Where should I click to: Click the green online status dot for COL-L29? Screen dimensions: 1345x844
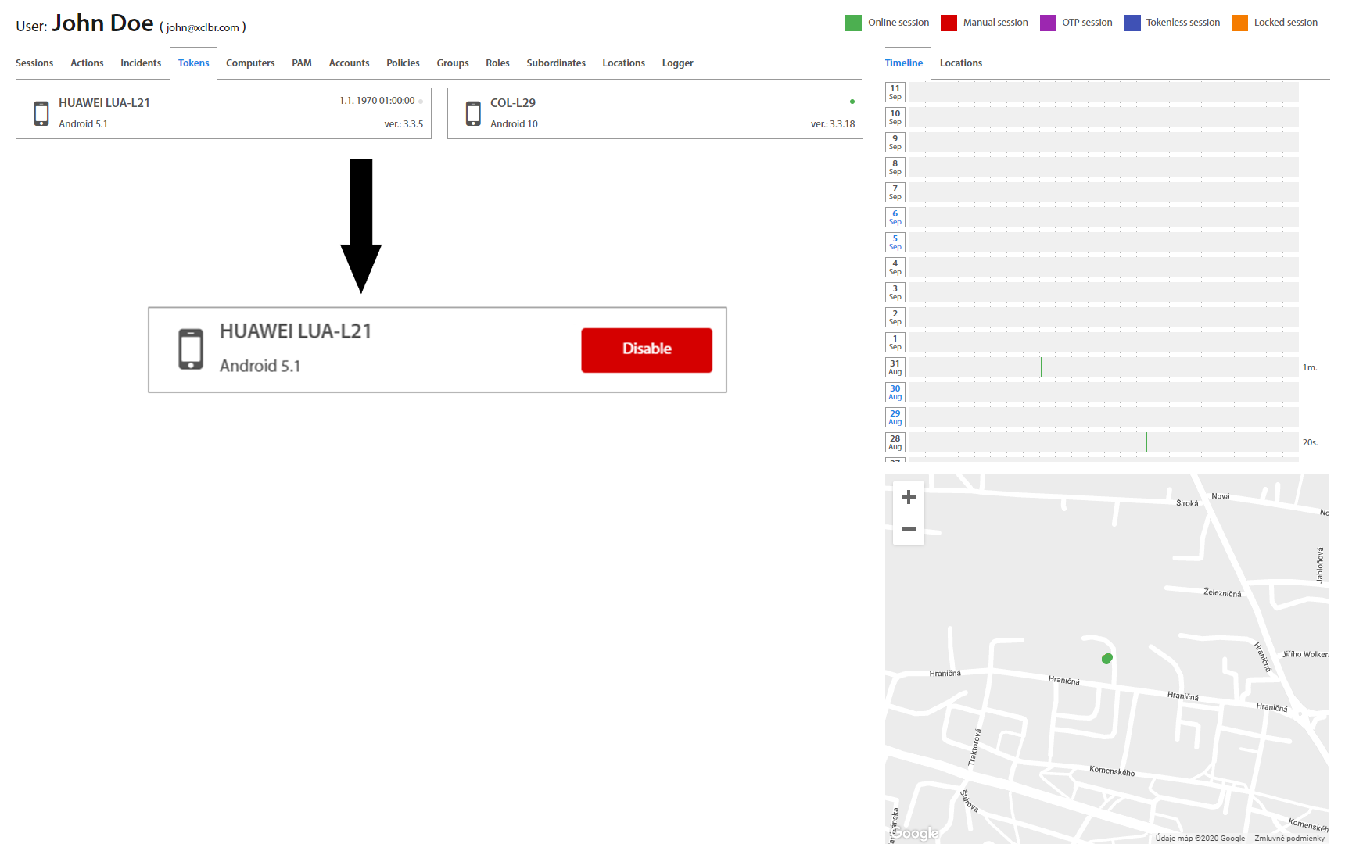coord(852,102)
